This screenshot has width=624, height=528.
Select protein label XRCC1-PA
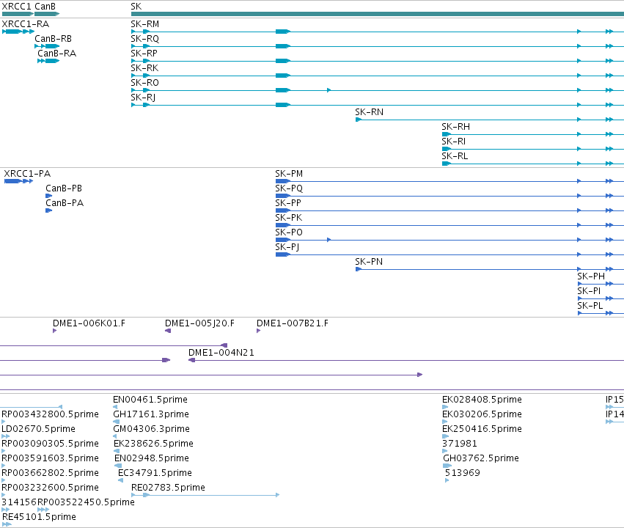(27, 174)
